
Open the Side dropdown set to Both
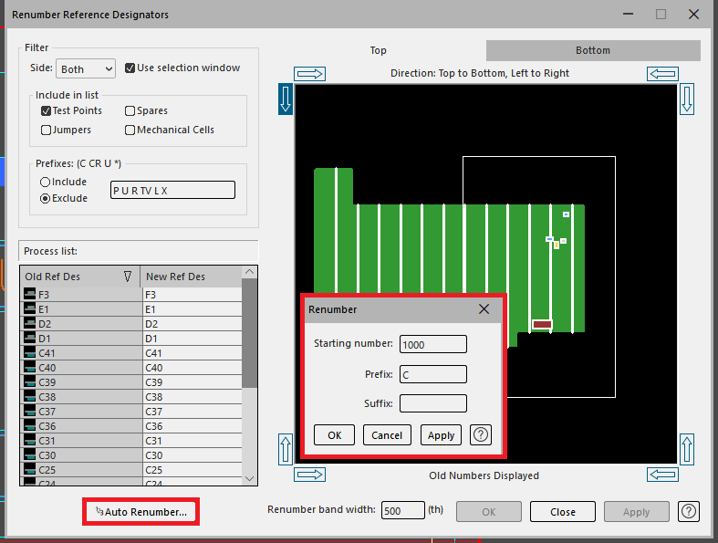86,69
